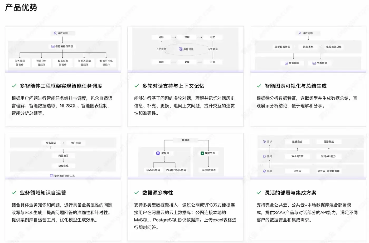The height and width of the screenshot is (243, 369).
Task: Click the 智能表选取智能体 box
Action: [x=84, y=63]
